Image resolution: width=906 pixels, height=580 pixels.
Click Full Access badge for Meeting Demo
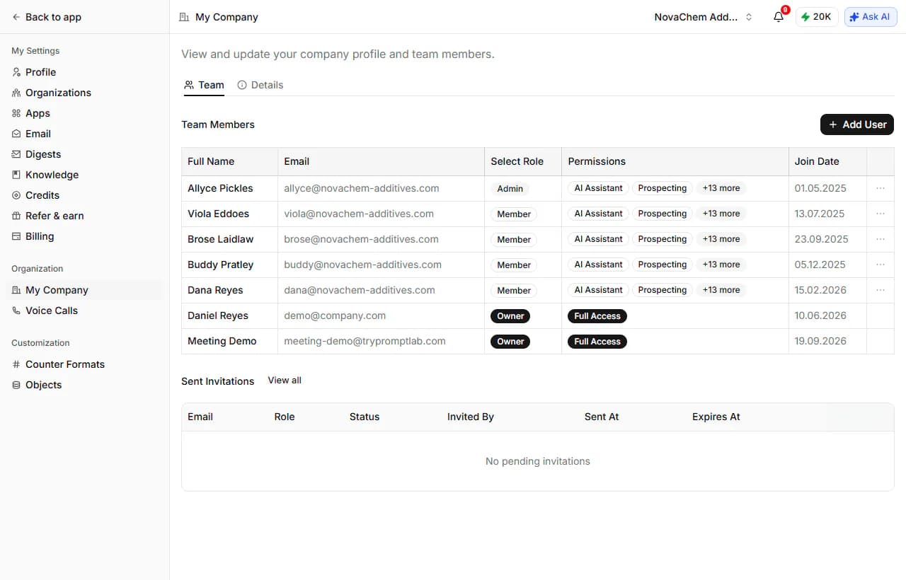(x=597, y=342)
